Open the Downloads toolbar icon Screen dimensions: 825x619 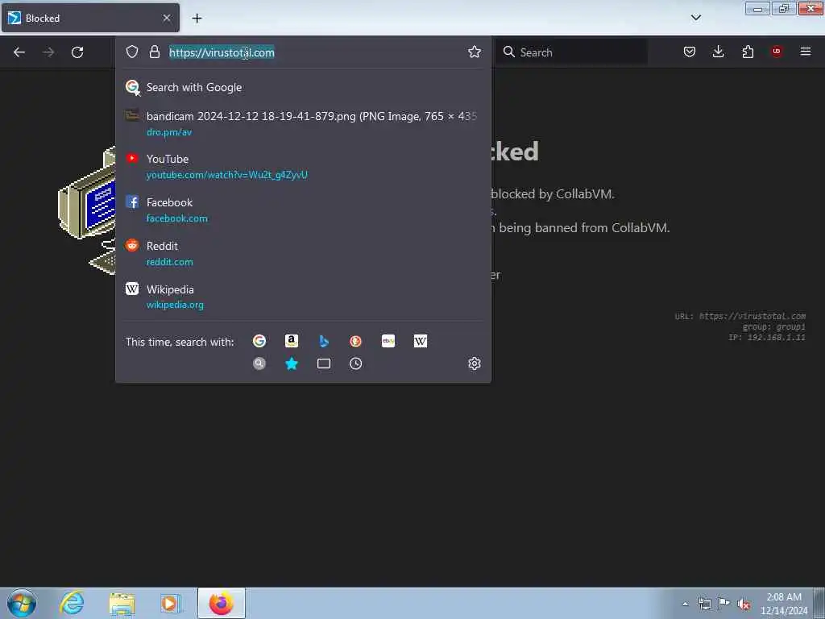click(x=718, y=52)
